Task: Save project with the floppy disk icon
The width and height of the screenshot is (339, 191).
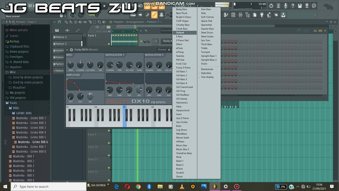Action: pos(300,6)
